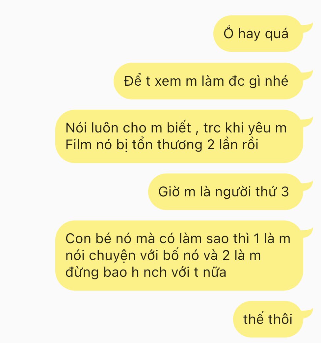Click the word "Film" in the third message
This screenshot has width=321, height=343.
[78, 145]
